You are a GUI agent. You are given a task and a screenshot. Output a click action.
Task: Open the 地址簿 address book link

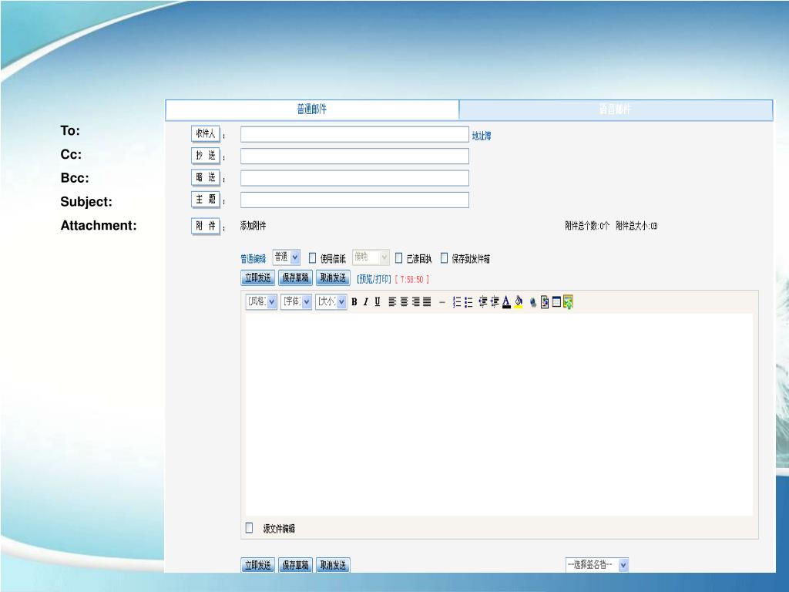pyautogui.click(x=482, y=136)
